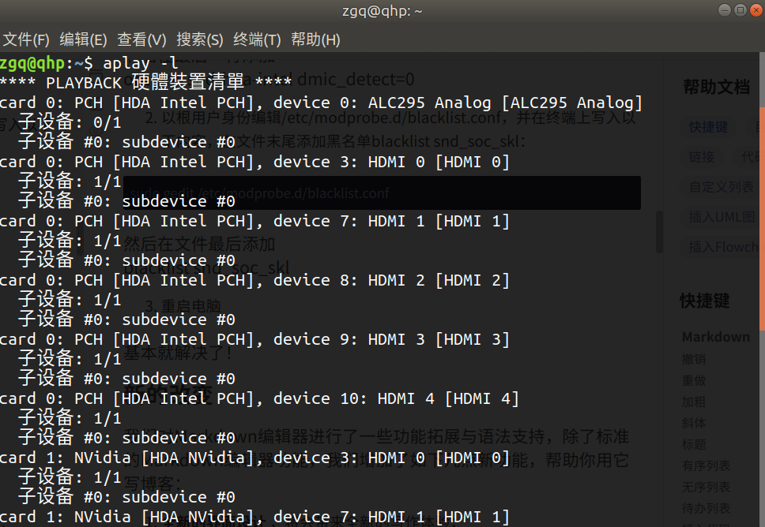Image resolution: width=765 pixels, height=527 pixels.
Task: Click the 插入UML图 entry
Action: click(721, 216)
